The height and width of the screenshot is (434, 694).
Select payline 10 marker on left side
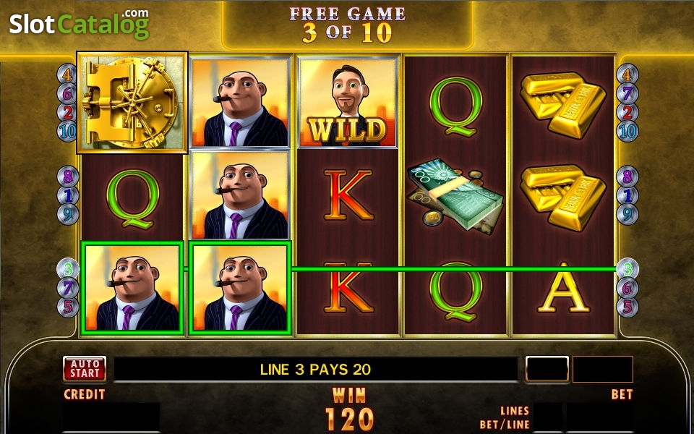pos(67,132)
